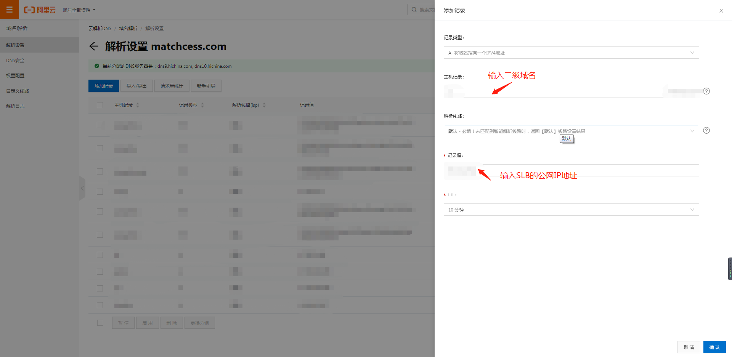Viewport: 732px width, 357px height.
Task: Sort by the 主机记录 column arrows
Action: coord(138,105)
